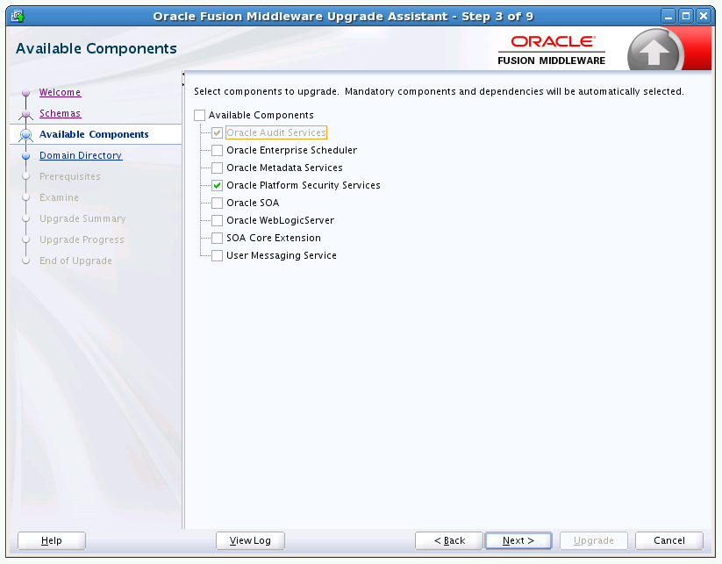Click the Prerequisites navigation step

(x=70, y=177)
